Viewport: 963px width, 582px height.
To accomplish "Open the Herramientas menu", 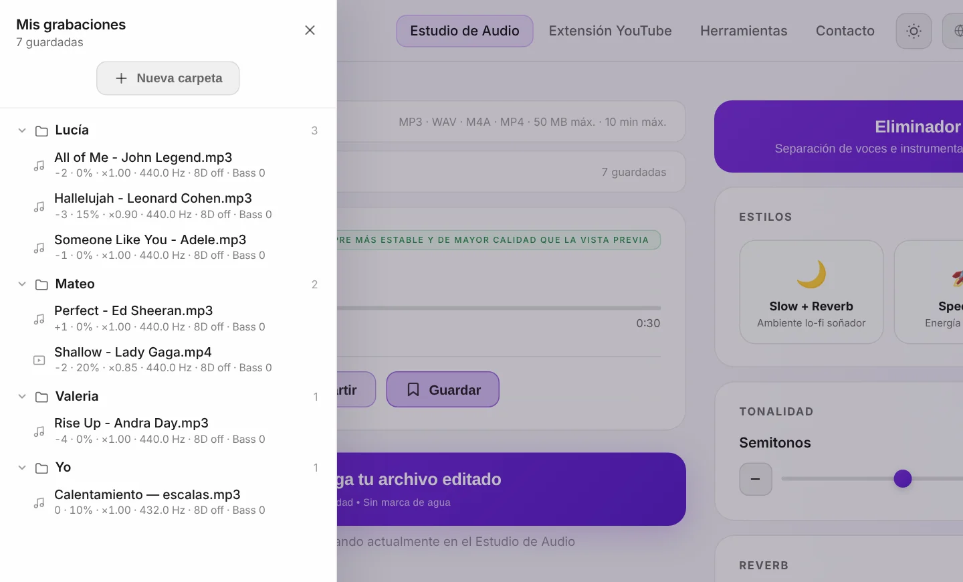I will tap(744, 31).
